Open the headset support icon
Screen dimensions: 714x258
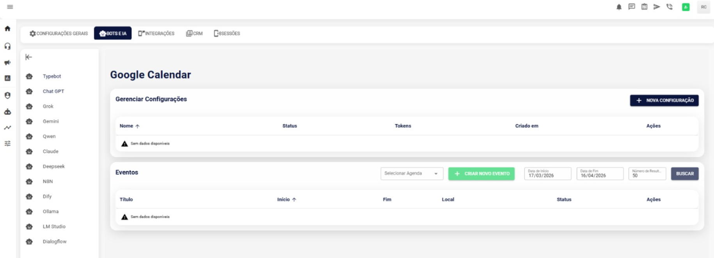coord(7,46)
